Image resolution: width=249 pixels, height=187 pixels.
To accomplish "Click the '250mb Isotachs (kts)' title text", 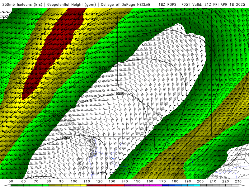I will coord(22,4).
